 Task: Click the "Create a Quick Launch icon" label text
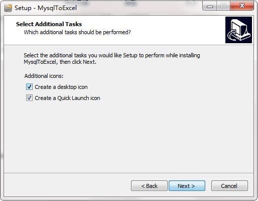click(x=67, y=98)
